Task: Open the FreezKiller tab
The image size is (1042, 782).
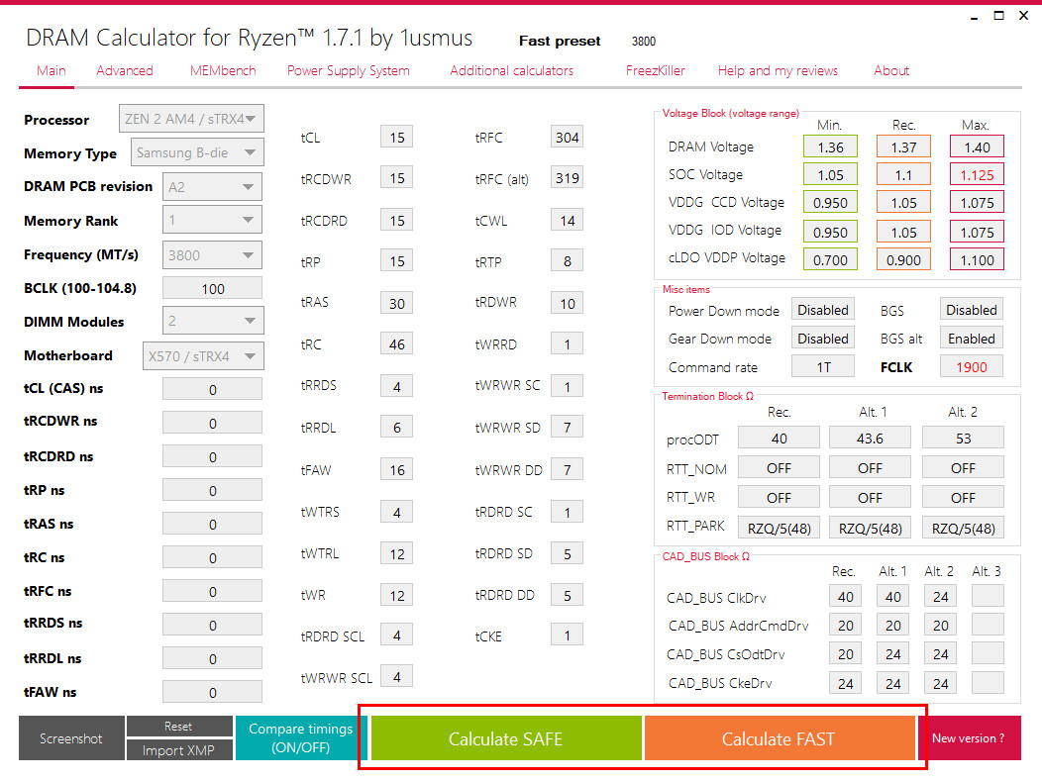Action: [656, 70]
